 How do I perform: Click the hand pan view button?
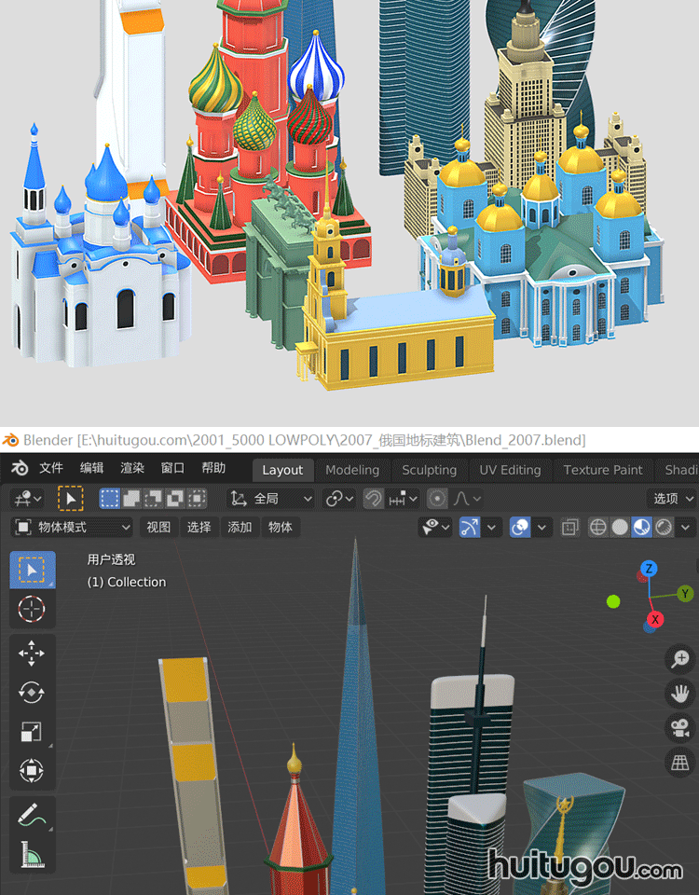tap(679, 694)
